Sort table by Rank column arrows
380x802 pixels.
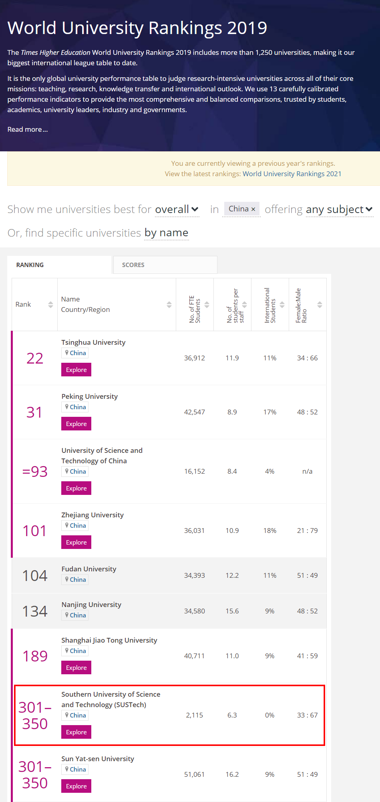(x=50, y=305)
